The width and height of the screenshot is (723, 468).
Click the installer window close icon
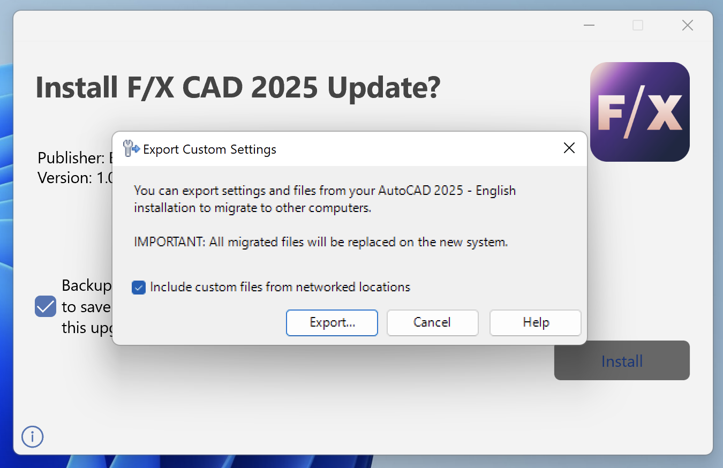pyautogui.click(x=687, y=25)
